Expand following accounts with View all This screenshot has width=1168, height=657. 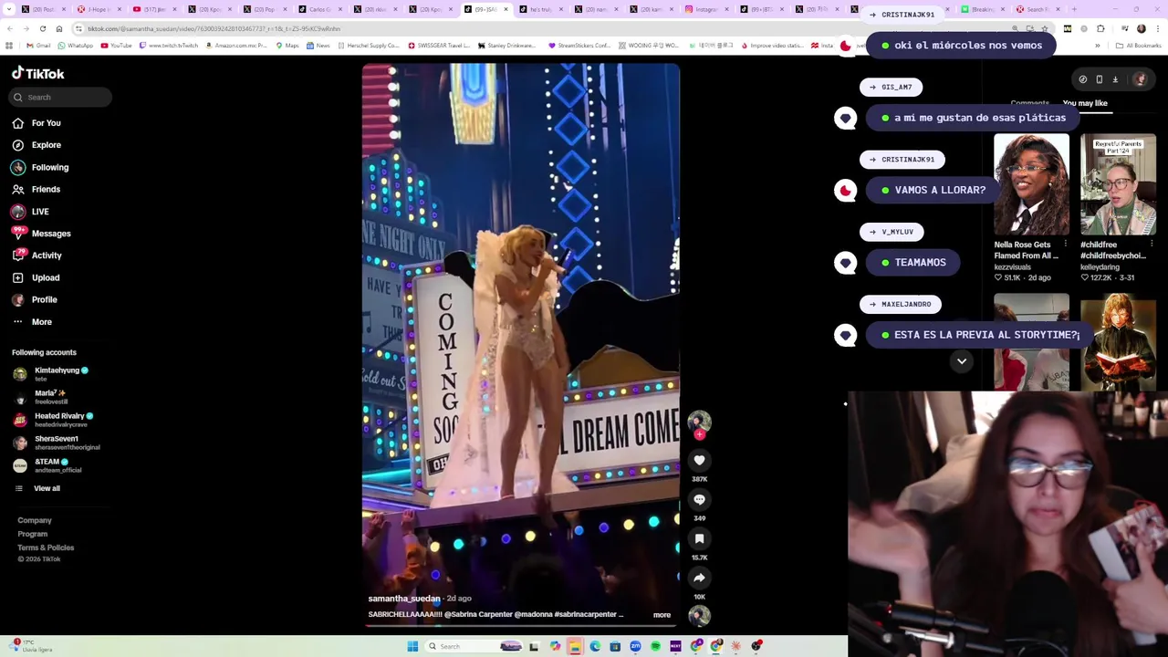tap(36, 488)
